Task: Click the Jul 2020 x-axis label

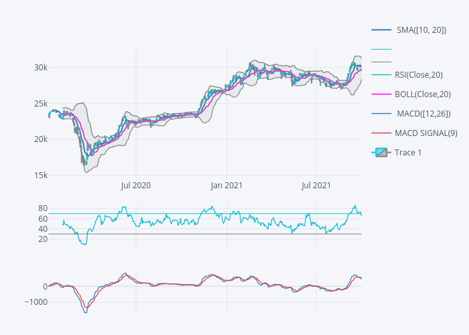Action: 136,185
